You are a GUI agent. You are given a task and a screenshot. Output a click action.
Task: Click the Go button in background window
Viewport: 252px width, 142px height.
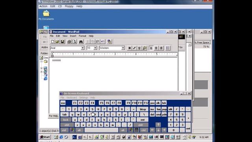(x=181, y=47)
